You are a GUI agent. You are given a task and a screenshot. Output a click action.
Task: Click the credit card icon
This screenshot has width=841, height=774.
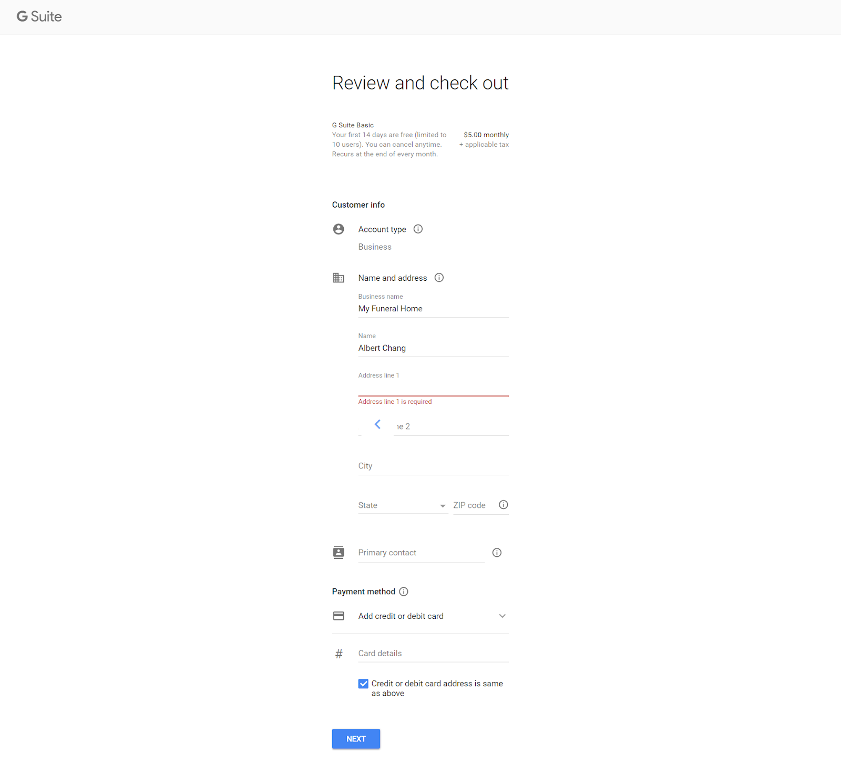pyautogui.click(x=339, y=616)
